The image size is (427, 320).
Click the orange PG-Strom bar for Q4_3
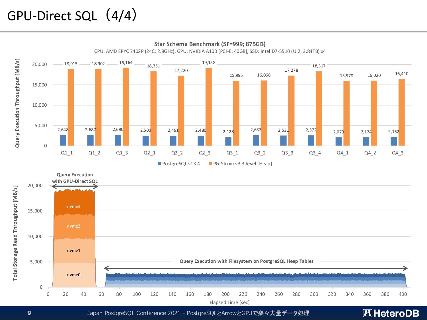pyautogui.click(x=402, y=112)
